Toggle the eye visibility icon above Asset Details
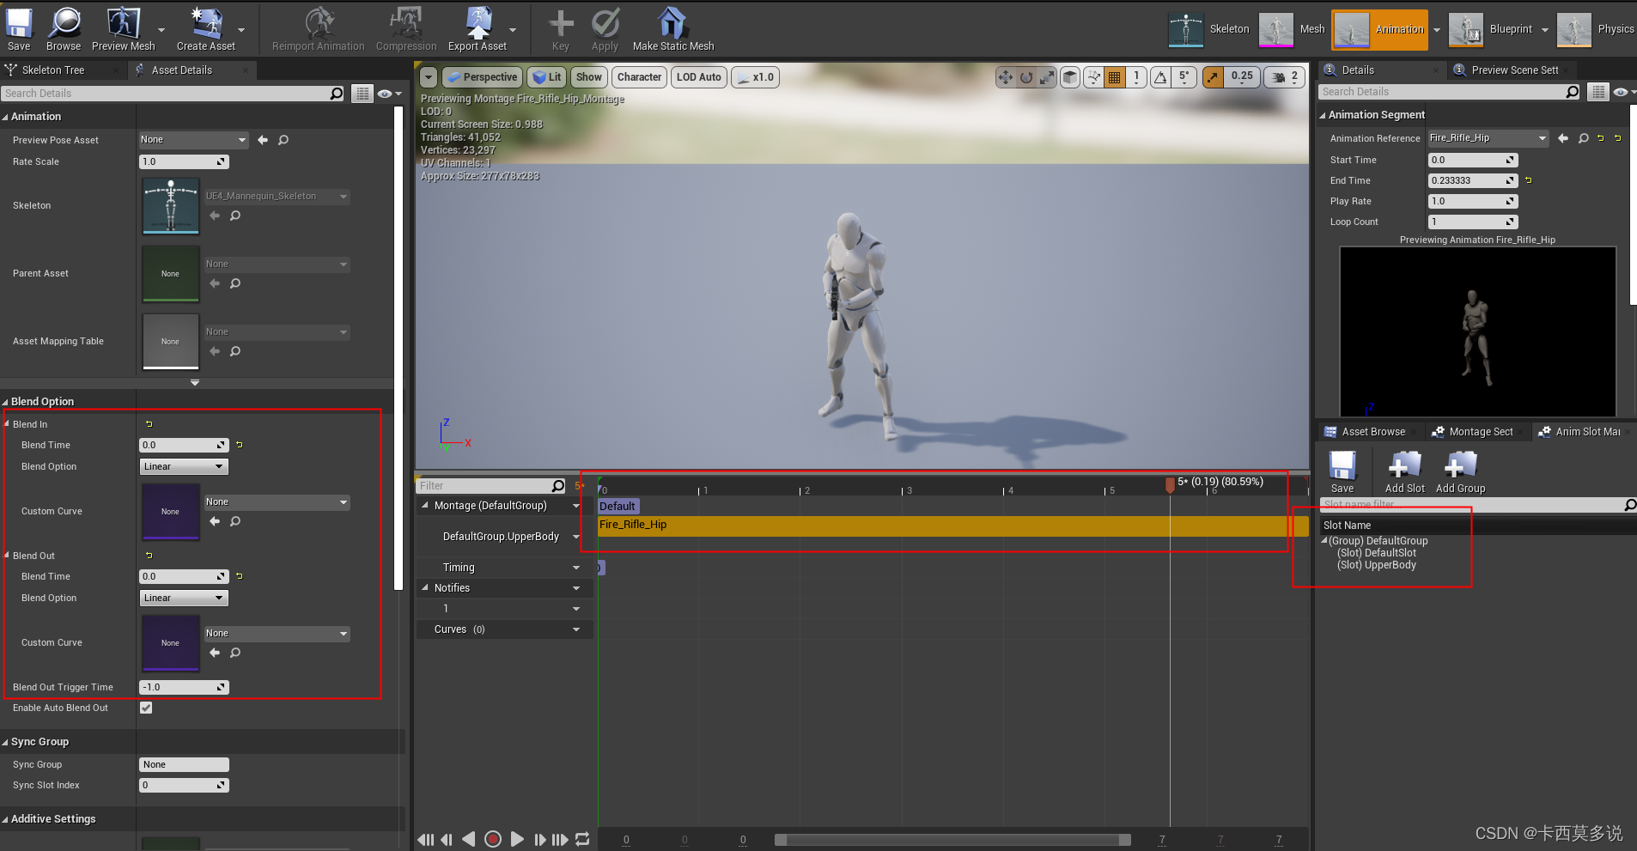Viewport: 1637px width, 851px height. pos(386,93)
